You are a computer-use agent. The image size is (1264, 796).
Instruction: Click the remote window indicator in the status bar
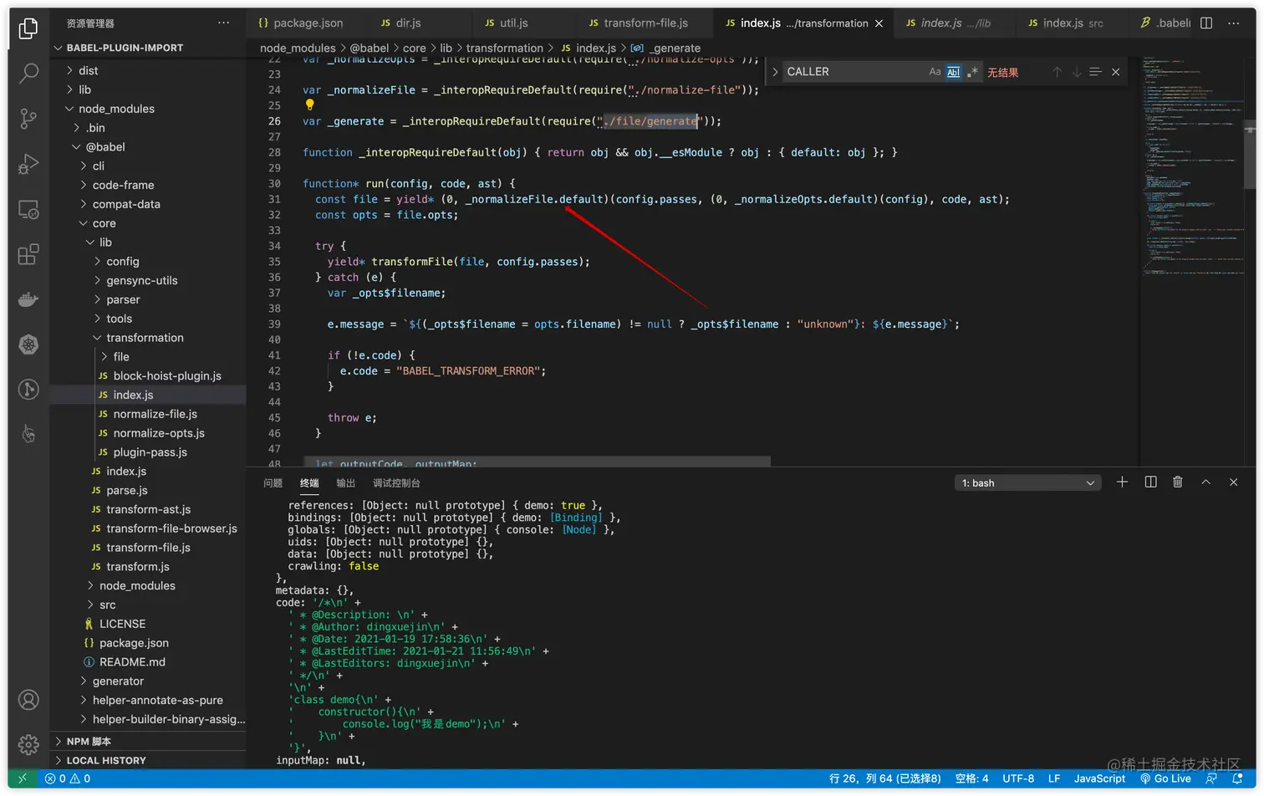[x=23, y=778]
